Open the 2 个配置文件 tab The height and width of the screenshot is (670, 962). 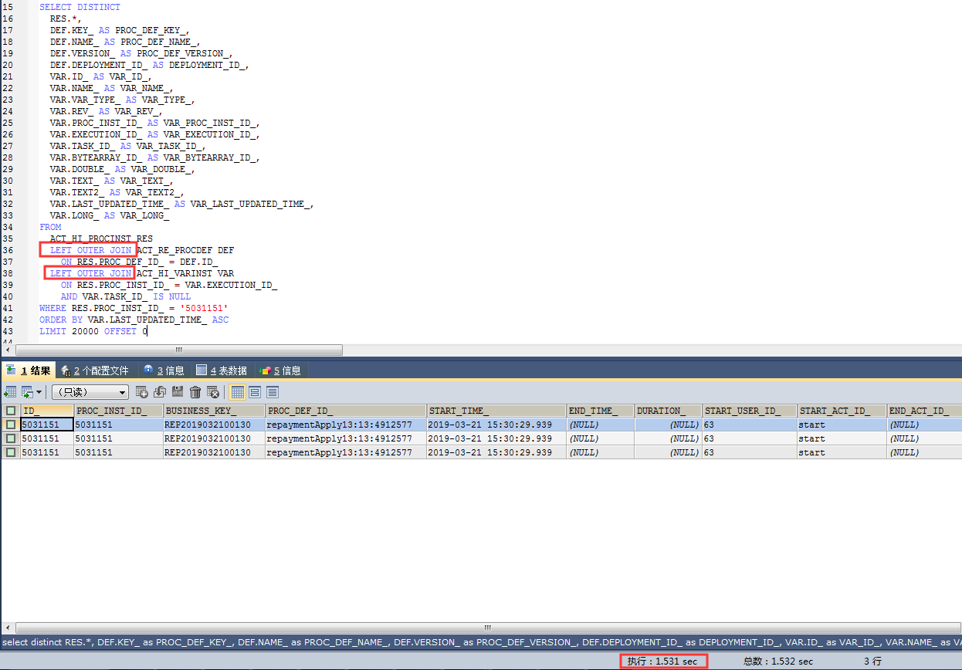[x=96, y=370]
